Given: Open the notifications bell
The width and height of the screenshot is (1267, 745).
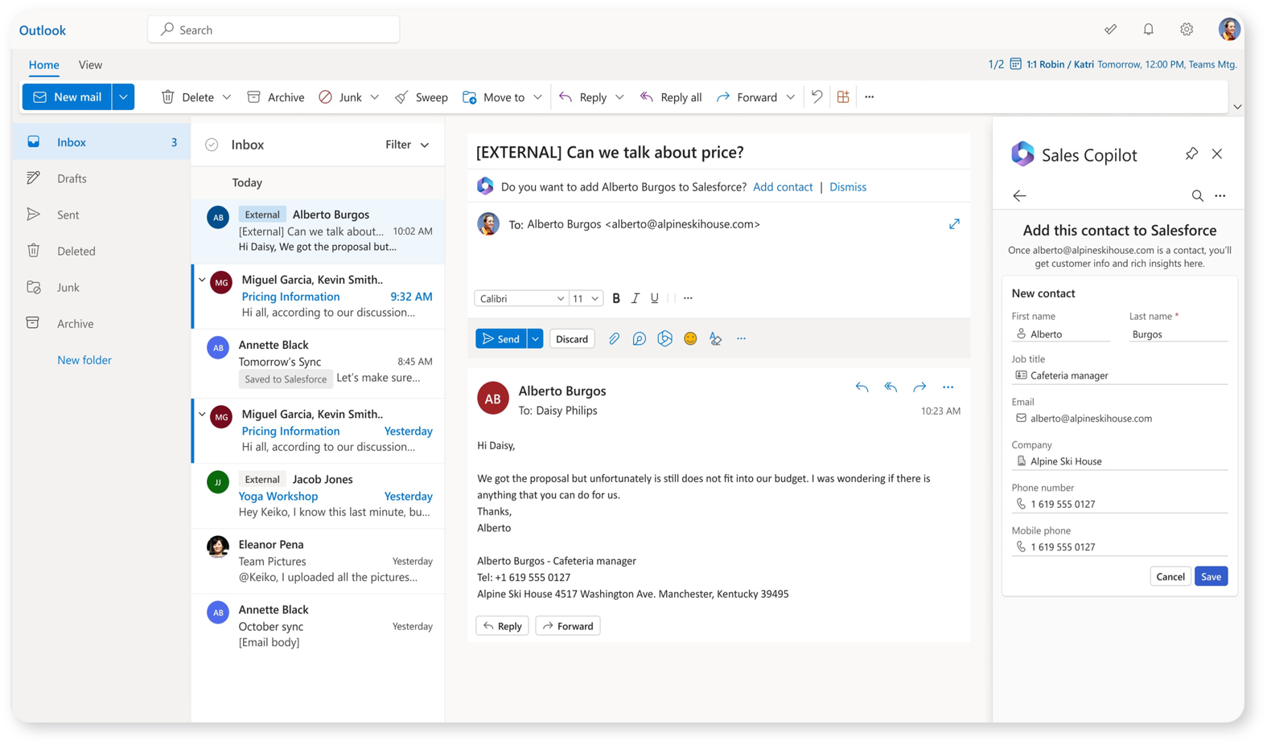Looking at the screenshot, I should [x=1148, y=30].
